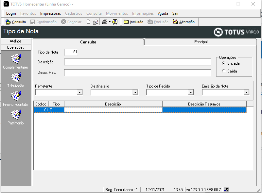
Task: Open the Login menu
Action: pyautogui.click(x=11, y=13)
